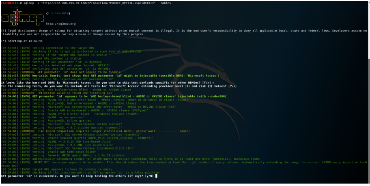The width and height of the screenshot is (370, 186).
Task: Click the 'MySQL inline queries' line
Action: tap(43, 118)
